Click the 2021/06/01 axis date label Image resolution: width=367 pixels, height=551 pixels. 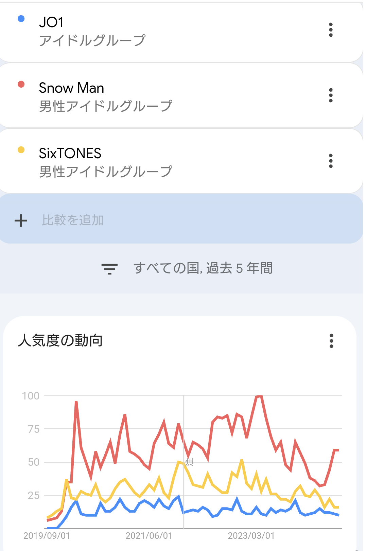tap(149, 536)
